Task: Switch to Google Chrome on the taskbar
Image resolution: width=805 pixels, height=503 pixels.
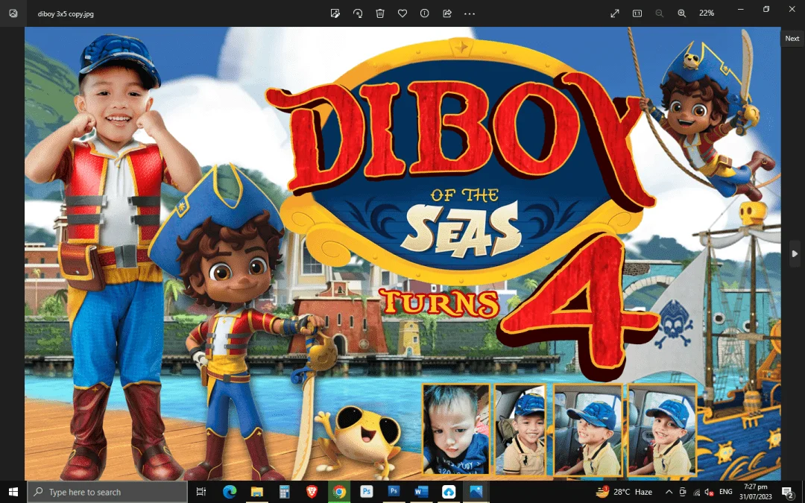Action: (339, 492)
